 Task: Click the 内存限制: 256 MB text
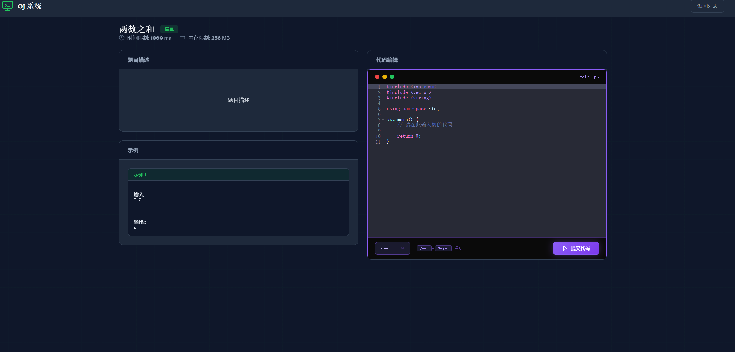209,38
